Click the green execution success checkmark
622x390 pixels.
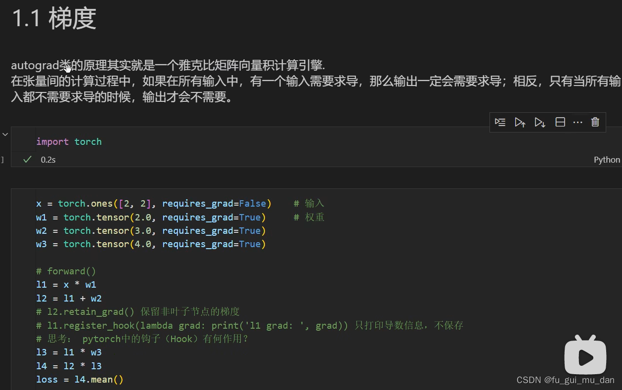(x=27, y=160)
